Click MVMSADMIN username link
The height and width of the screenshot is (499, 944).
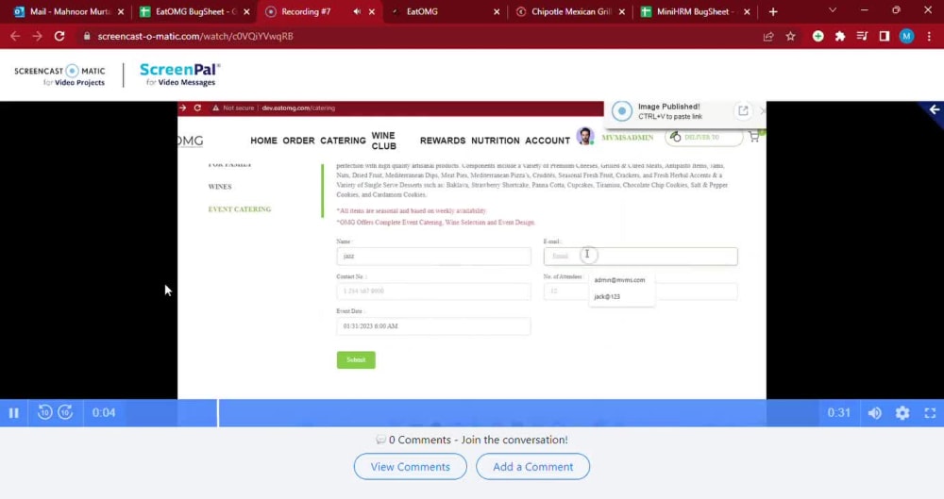pos(628,138)
